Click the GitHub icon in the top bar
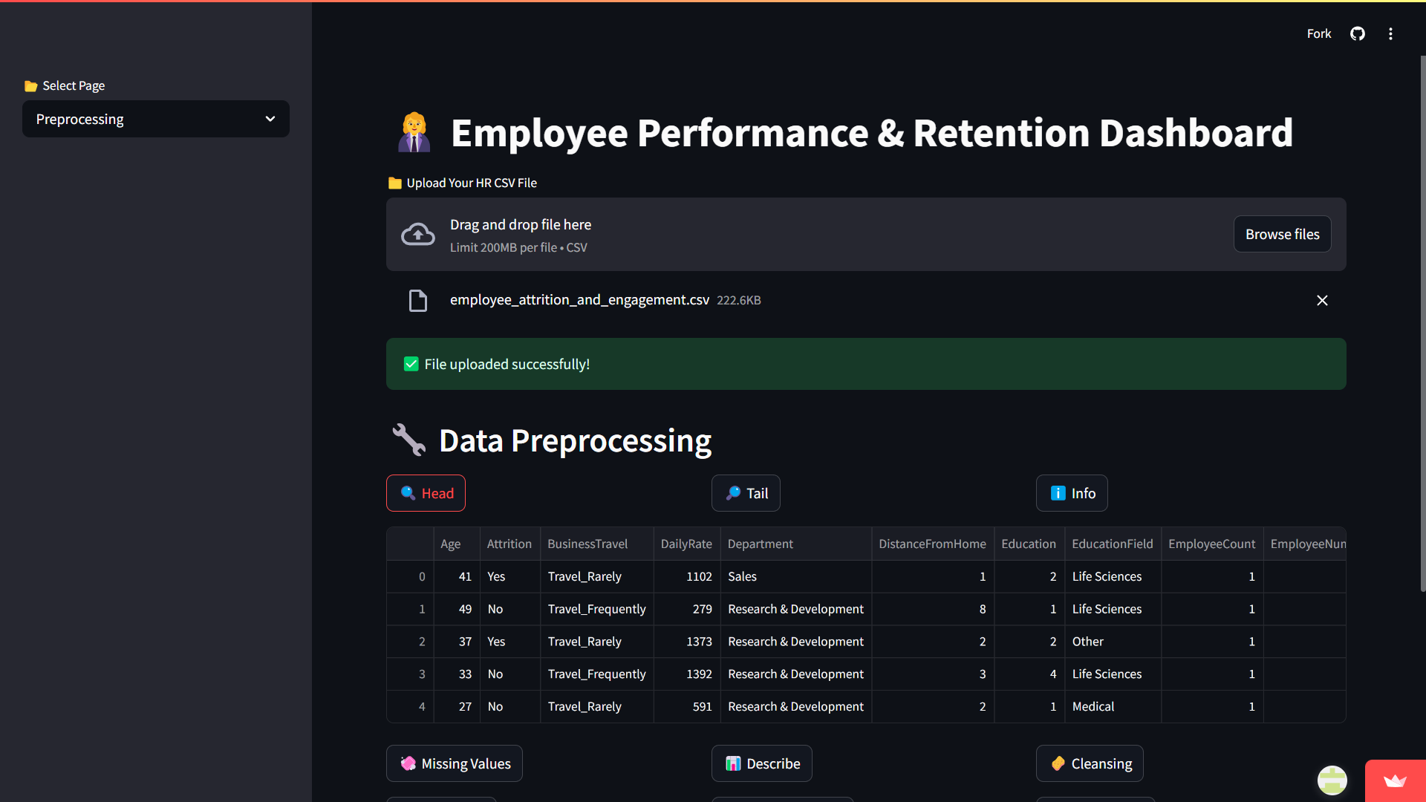This screenshot has width=1426, height=802. [1357, 33]
